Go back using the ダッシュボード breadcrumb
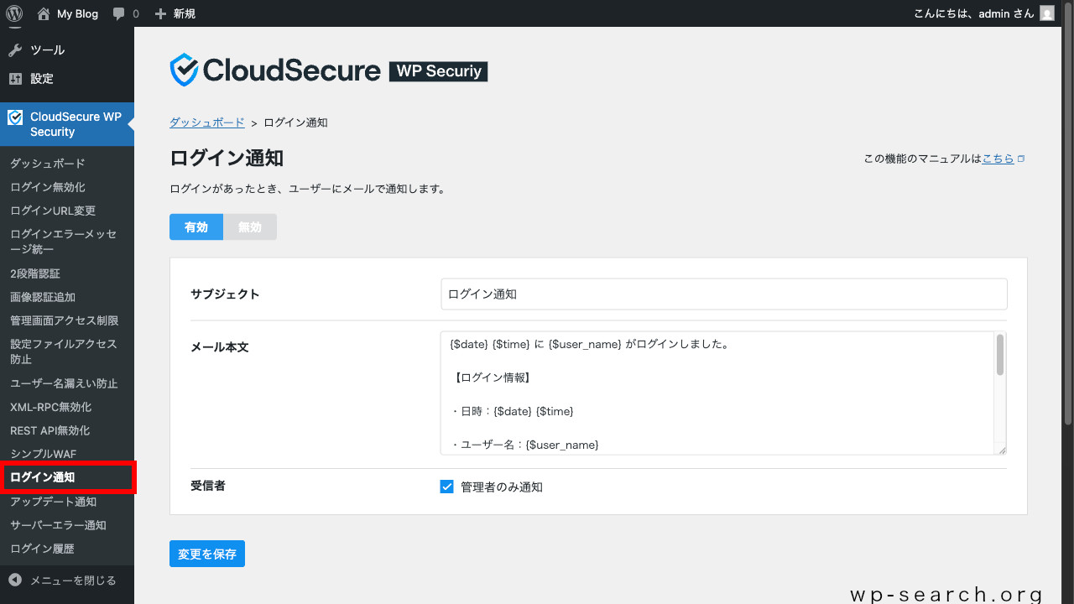This screenshot has height=604, width=1074. (206, 122)
